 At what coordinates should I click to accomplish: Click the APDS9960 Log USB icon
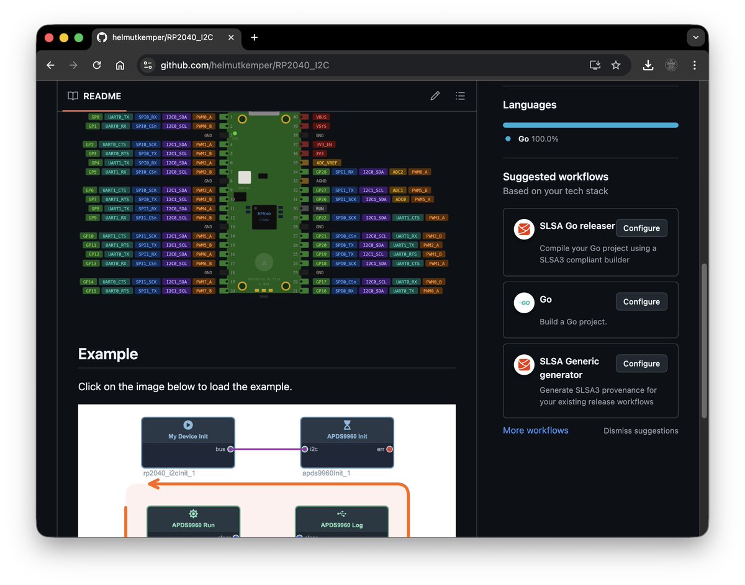click(342, 514)
